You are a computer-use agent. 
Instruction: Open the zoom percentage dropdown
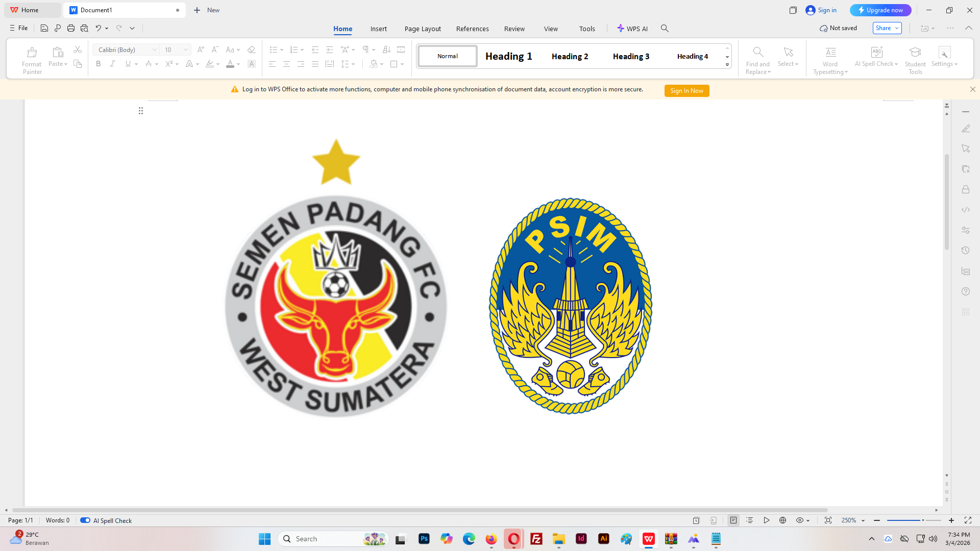[863, 520]
